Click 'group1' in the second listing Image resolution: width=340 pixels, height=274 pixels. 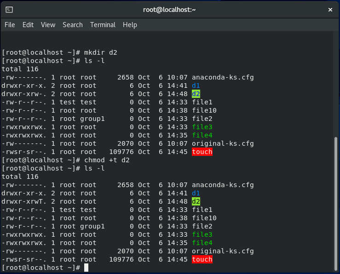[x=92, y=226]
